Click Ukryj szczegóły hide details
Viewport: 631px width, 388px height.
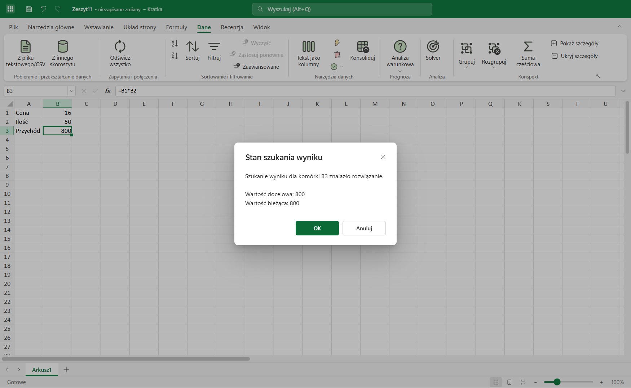(x=575, y=56)
